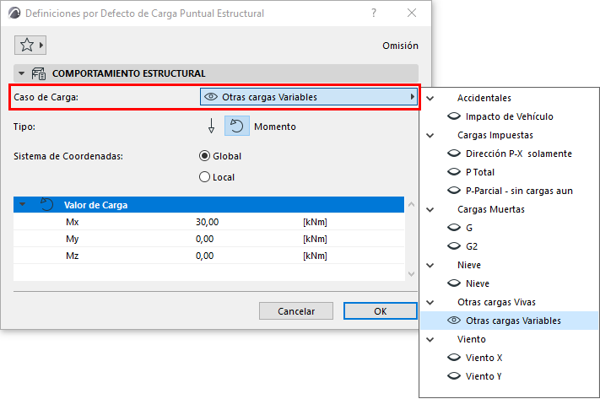Click the Comportamiento Estructural panel icon
Image resolution: width=600 pixels, height=399 pixels.
tap(39, 73)
